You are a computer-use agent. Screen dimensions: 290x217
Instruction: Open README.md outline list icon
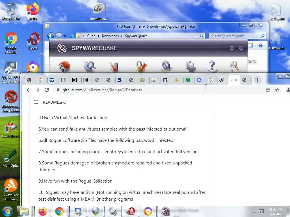point(36,102)
